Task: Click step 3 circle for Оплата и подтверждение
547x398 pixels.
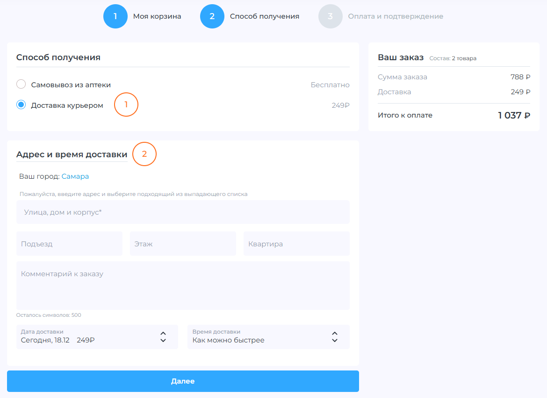Action: tap(331, 16)
